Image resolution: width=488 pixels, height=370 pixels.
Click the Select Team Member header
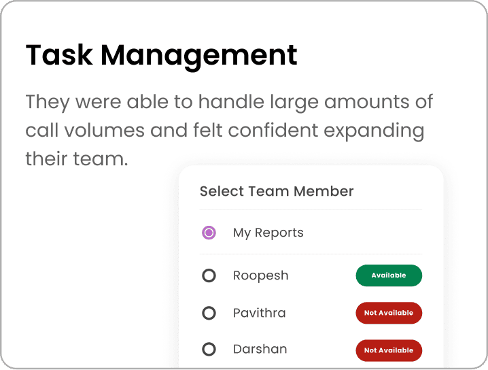277,191
